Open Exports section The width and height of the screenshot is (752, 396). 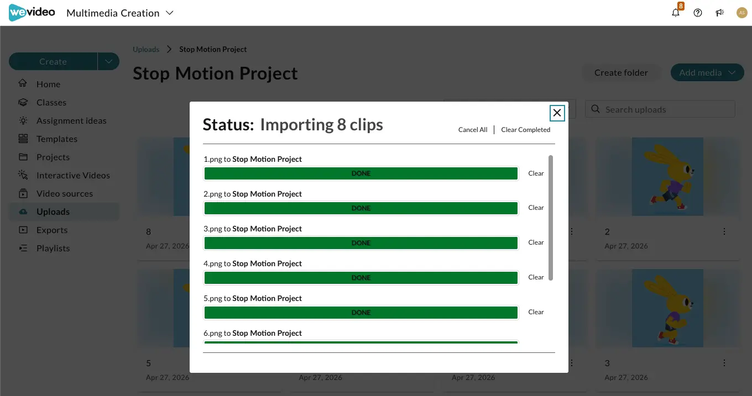(52, 230)
